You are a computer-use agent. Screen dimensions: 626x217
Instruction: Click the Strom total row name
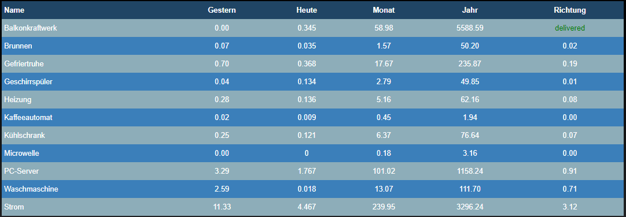[x=13, y=207]
